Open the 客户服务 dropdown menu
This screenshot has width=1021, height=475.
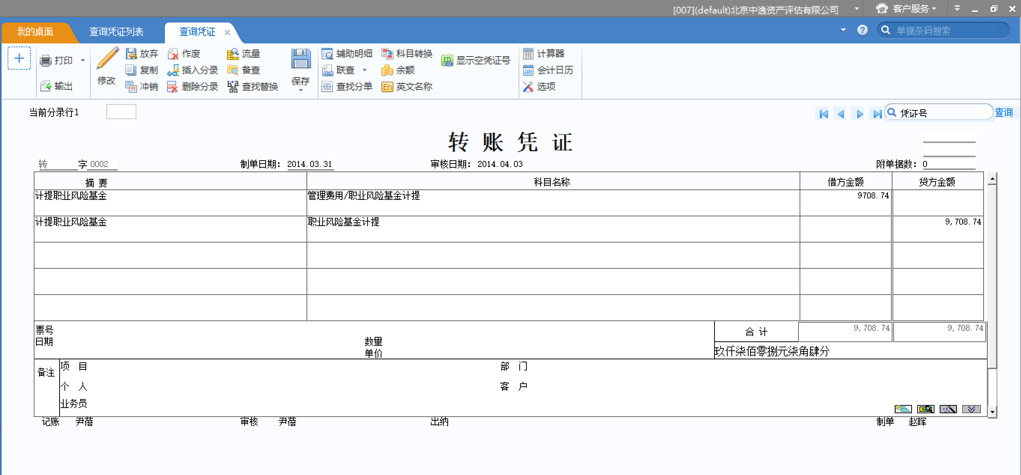point(911,9)
